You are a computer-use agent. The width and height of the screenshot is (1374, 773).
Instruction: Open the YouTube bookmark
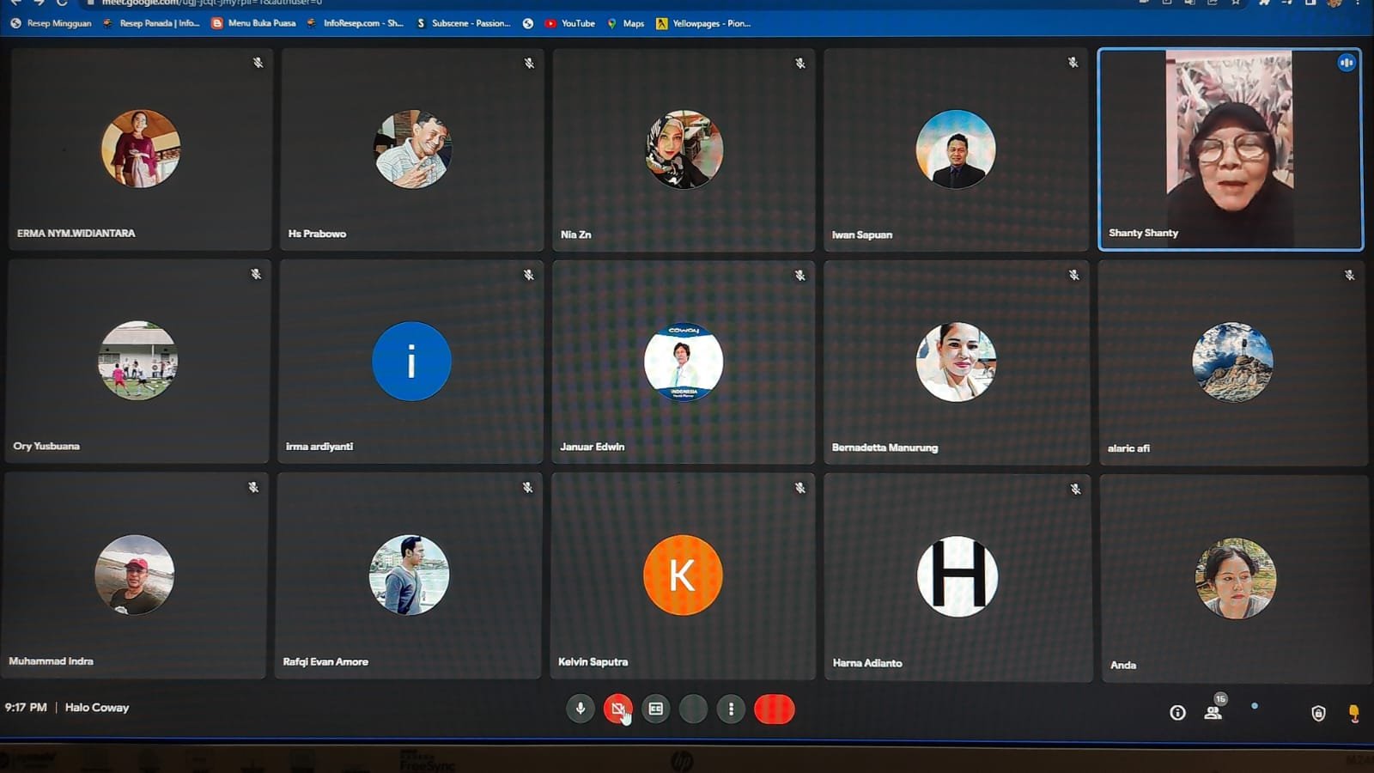tap(569, 23)
